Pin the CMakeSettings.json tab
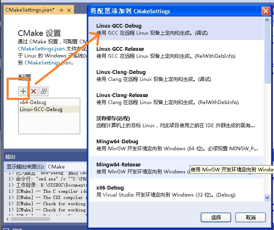 pyautogui.click(x=61, y=10)
